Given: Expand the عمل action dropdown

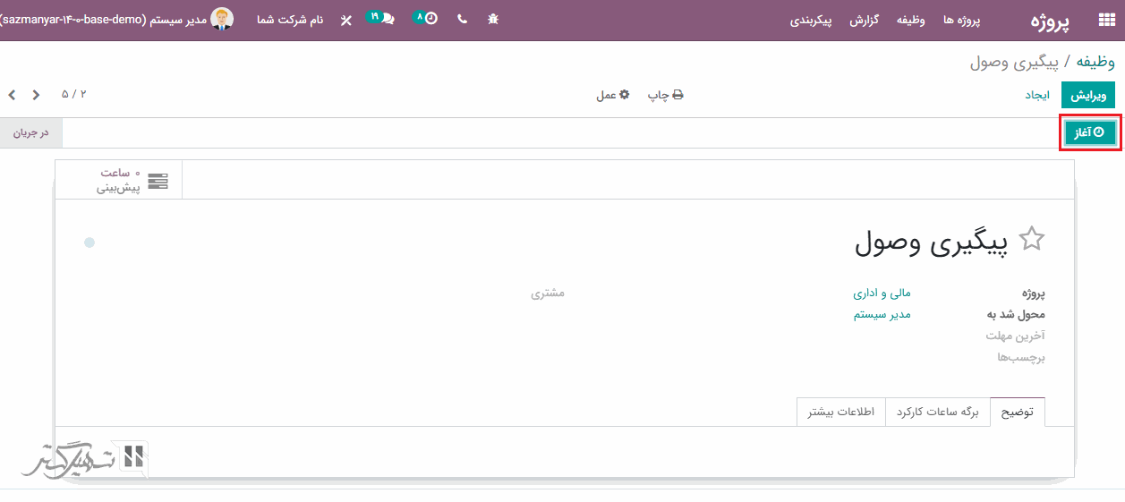Looking at the screenshot, I should point(613,95).
